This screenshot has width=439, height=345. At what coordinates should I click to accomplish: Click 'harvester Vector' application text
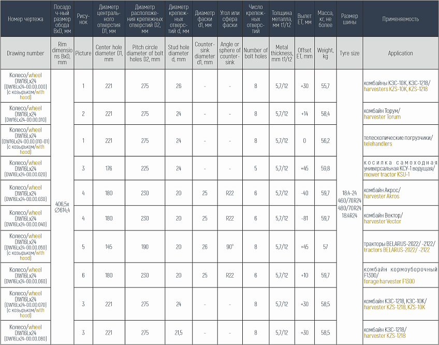(383, 221)
